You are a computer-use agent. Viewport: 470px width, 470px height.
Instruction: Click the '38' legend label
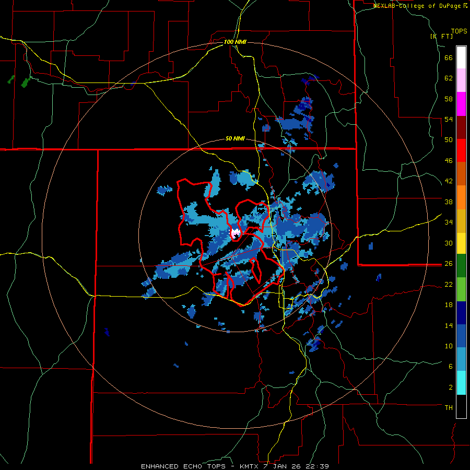pyautogui.click(x=449, y=202)
